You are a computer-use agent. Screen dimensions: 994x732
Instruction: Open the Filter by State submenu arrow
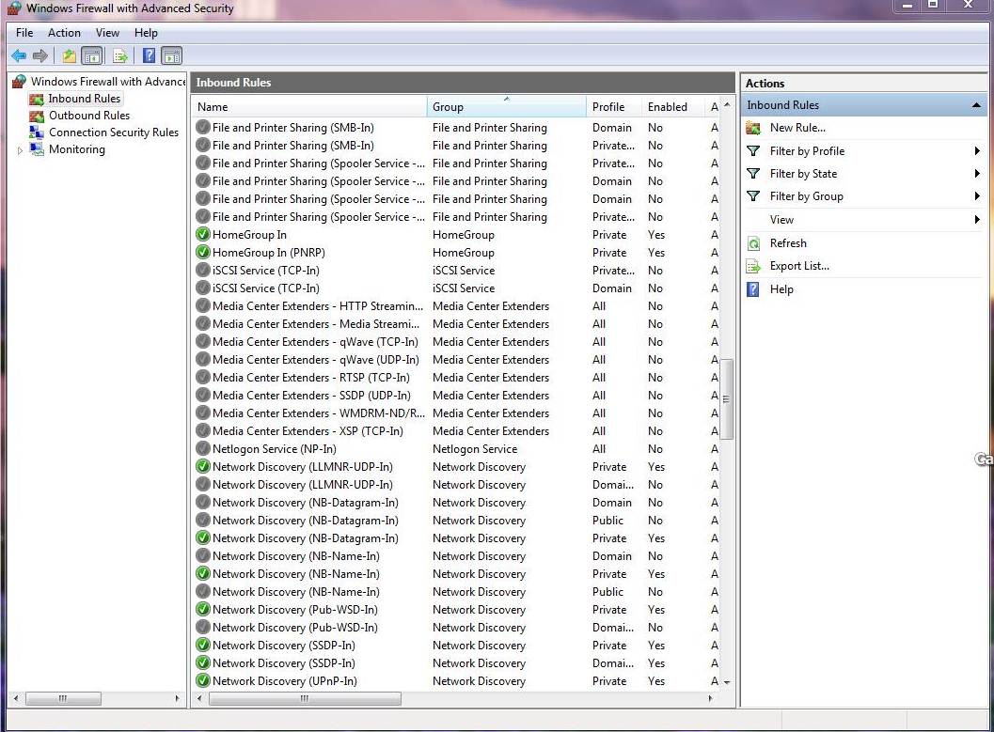click(977, 174)
